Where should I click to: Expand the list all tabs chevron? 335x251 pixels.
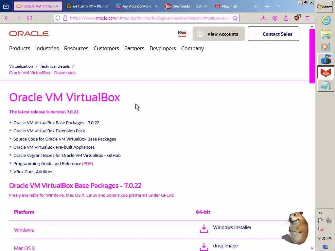pyautogui.click(x=279, y=7)
